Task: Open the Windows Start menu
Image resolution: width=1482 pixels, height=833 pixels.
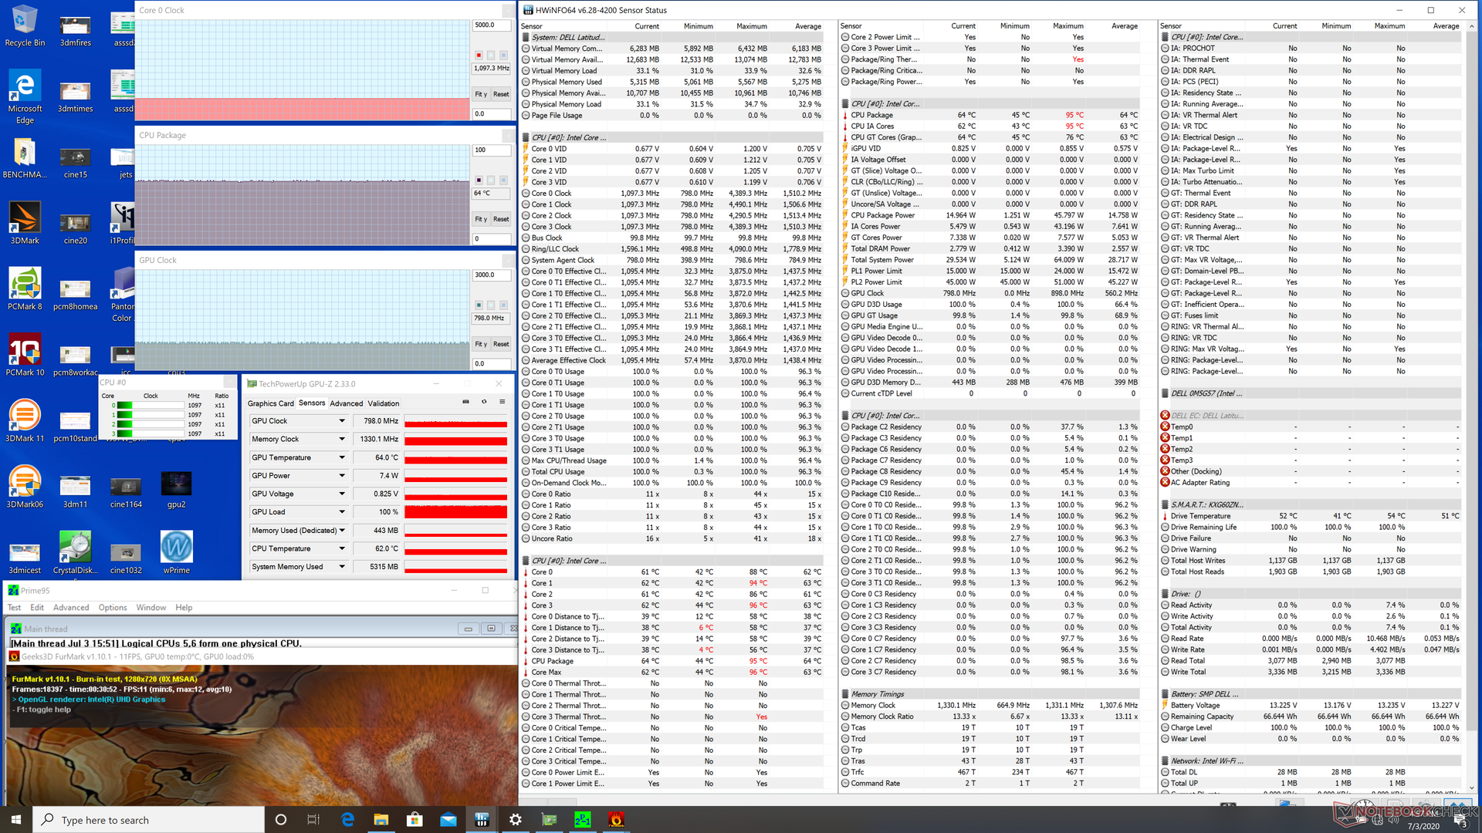Action: tap(16, 819)
